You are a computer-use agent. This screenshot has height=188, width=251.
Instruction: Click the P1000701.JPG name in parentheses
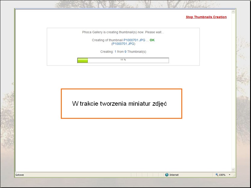pos(123,44)
